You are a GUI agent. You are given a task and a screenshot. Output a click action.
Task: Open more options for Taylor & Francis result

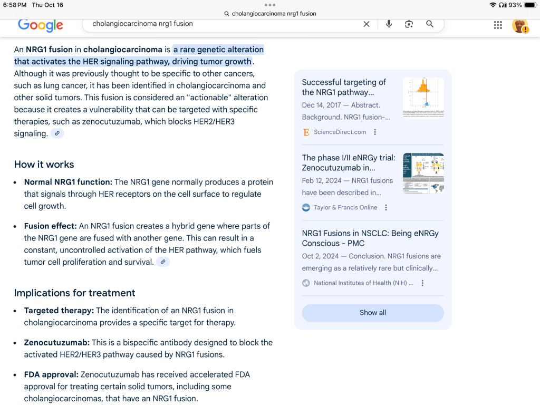386,208
